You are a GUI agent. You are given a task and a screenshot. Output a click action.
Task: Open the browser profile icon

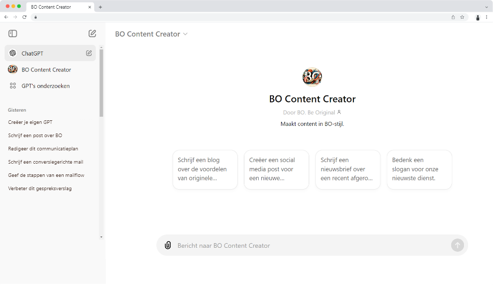478,18
